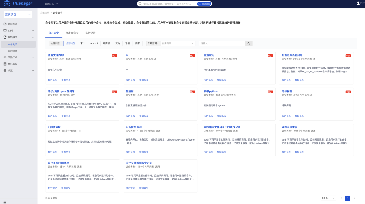Click the TManager logo icon

pyautogui.click(x=6, y=4)
